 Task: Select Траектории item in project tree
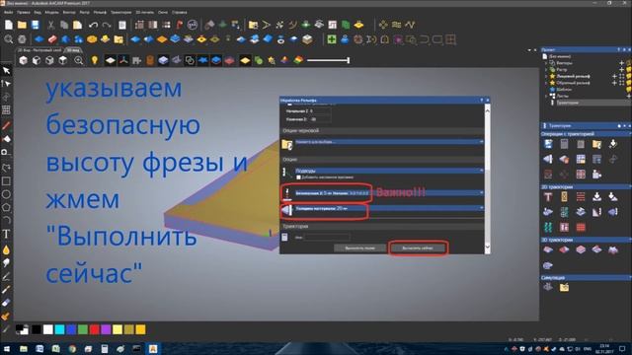(568, 103)
